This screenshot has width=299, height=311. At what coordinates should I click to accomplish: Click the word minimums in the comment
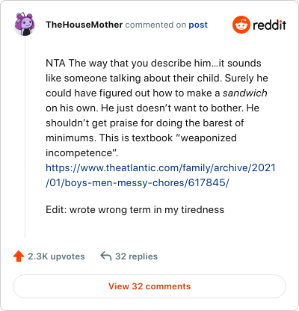[71, 138]
